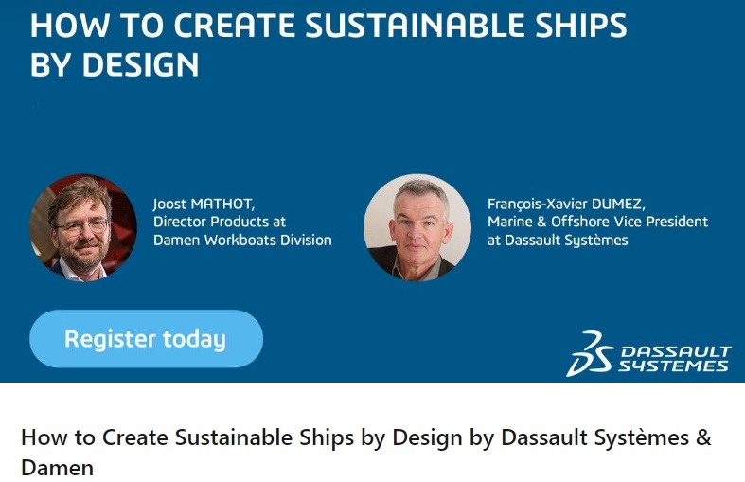The width and height of the screenshot is (745, 482).
Task: Click the BY DESIGN headline line
Action: tap(115, 64)
